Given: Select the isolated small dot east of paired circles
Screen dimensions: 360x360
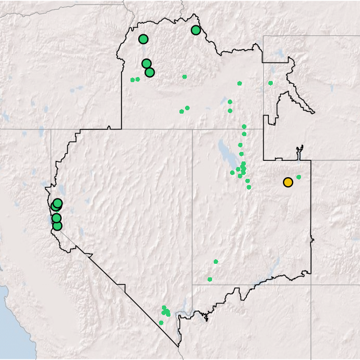Looking at the screenshot, I should (x=184, y=76).
